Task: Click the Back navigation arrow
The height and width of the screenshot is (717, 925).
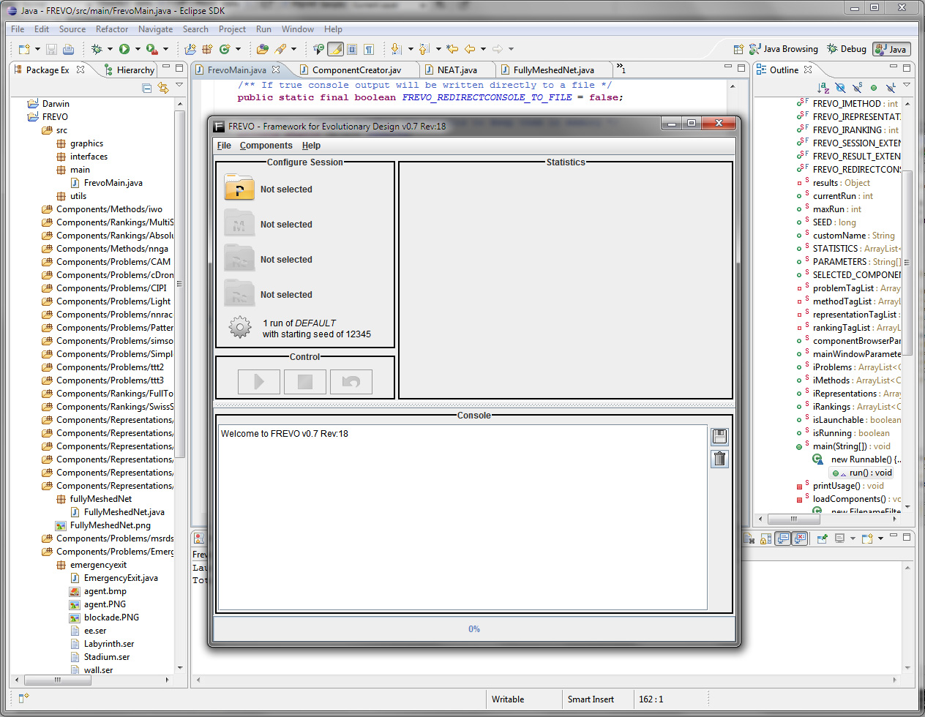Action: (470, 49)
